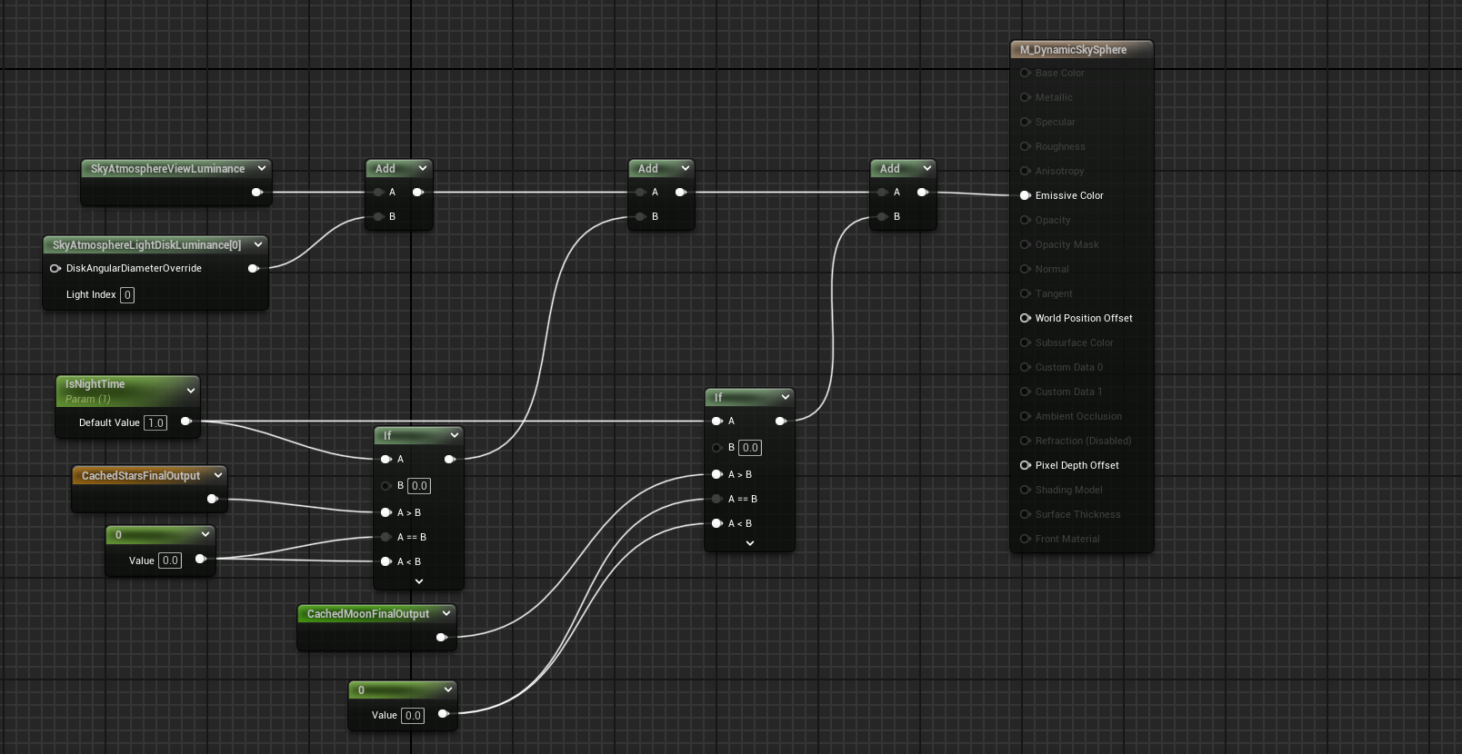The image size is (1462, 754).
Task: Collapse the CachedMoonFinalOutput node chevron
Action: point(446,613)
